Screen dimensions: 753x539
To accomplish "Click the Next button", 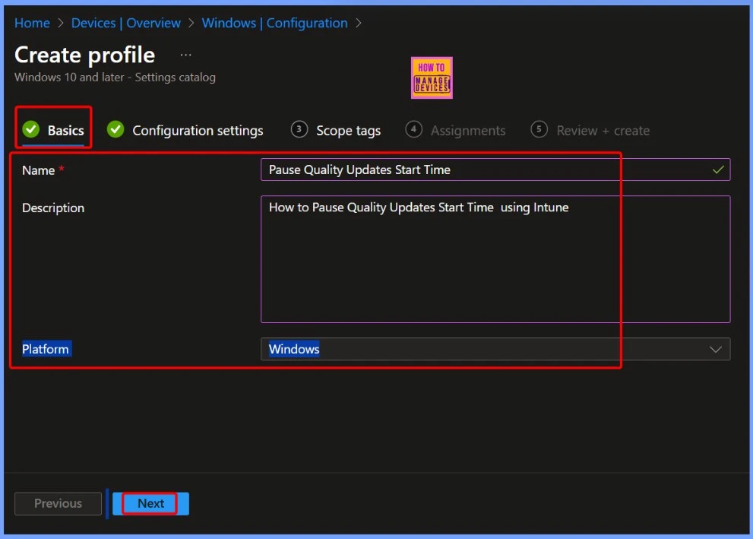I will 150,503.
